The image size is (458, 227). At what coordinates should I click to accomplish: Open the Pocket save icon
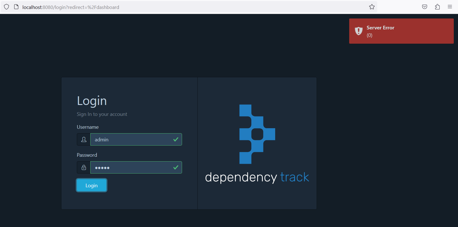coord(425,7)
